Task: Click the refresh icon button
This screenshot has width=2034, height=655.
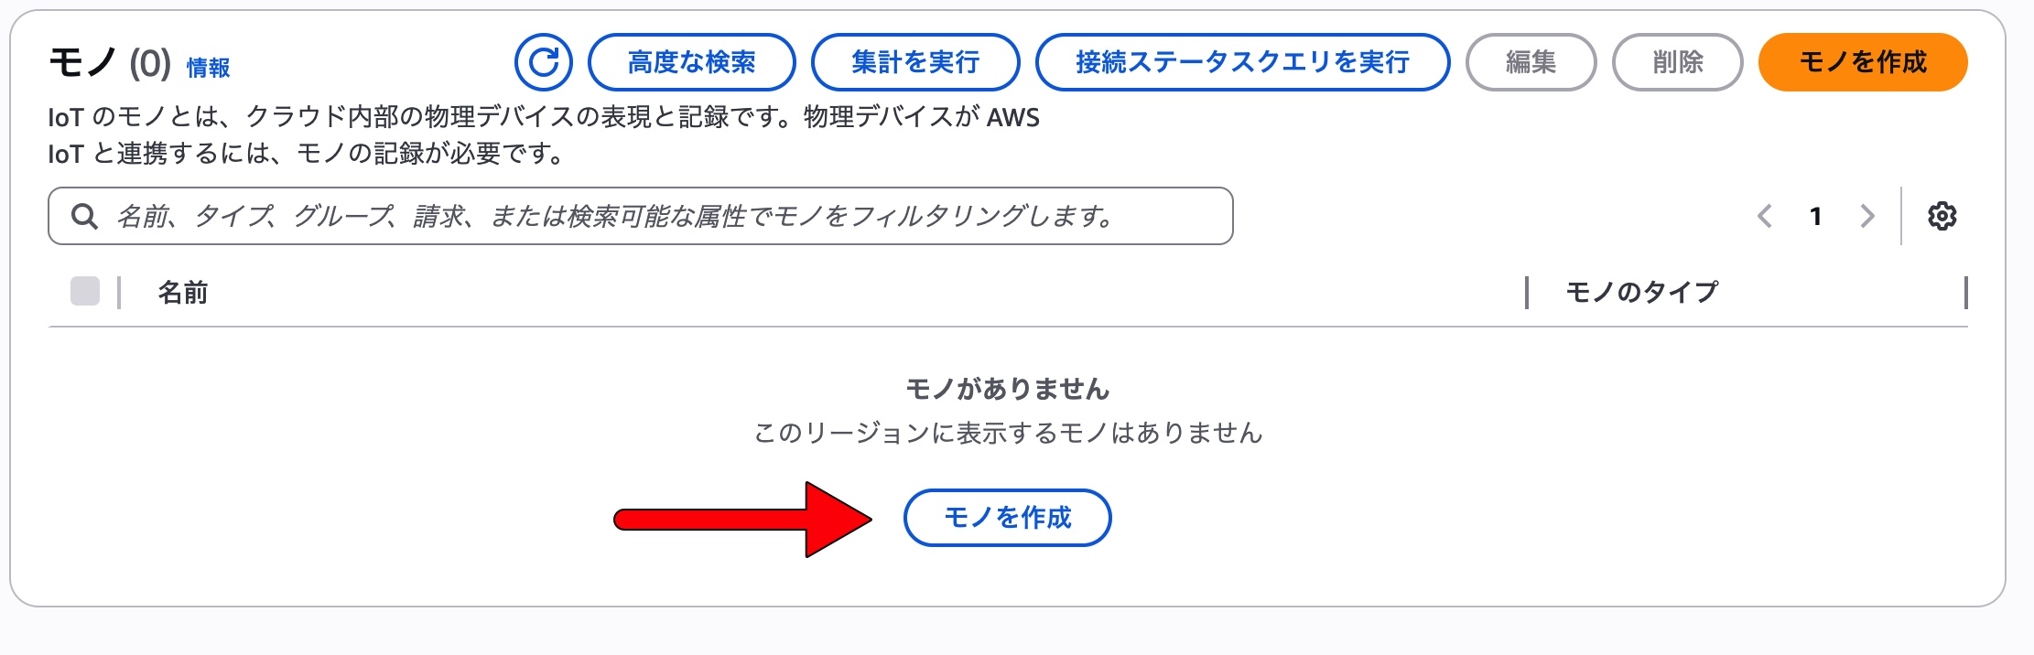Action: tap(544, 62)
